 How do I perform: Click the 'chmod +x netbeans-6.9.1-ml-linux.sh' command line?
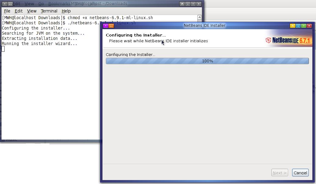point(110,18)
